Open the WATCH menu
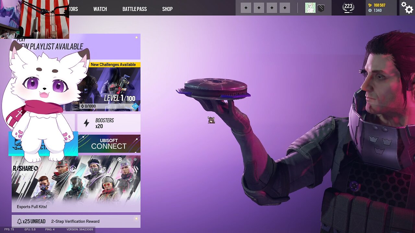 click(100, 9)
